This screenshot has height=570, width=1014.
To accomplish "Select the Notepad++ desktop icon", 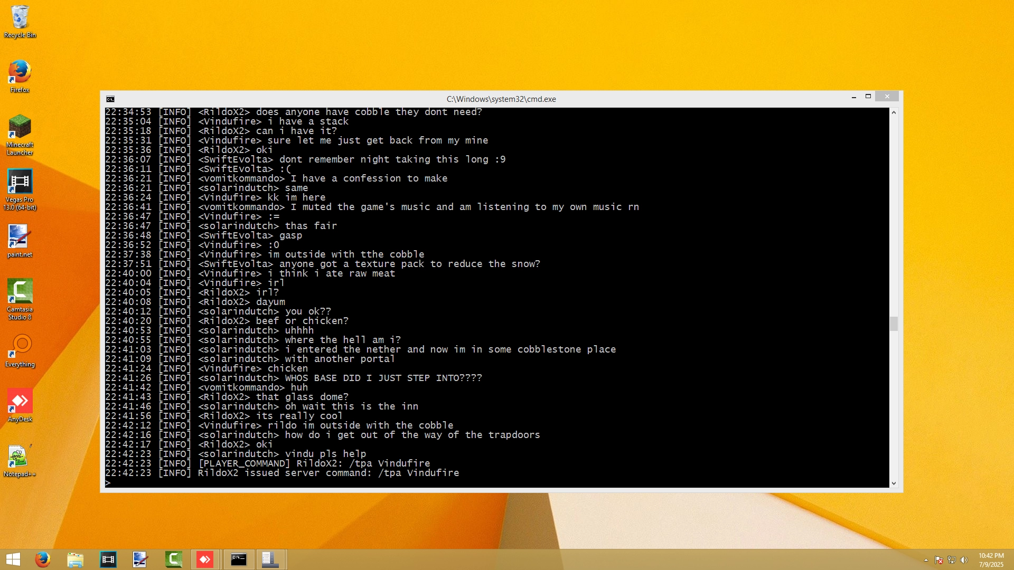I will (20, 461).
